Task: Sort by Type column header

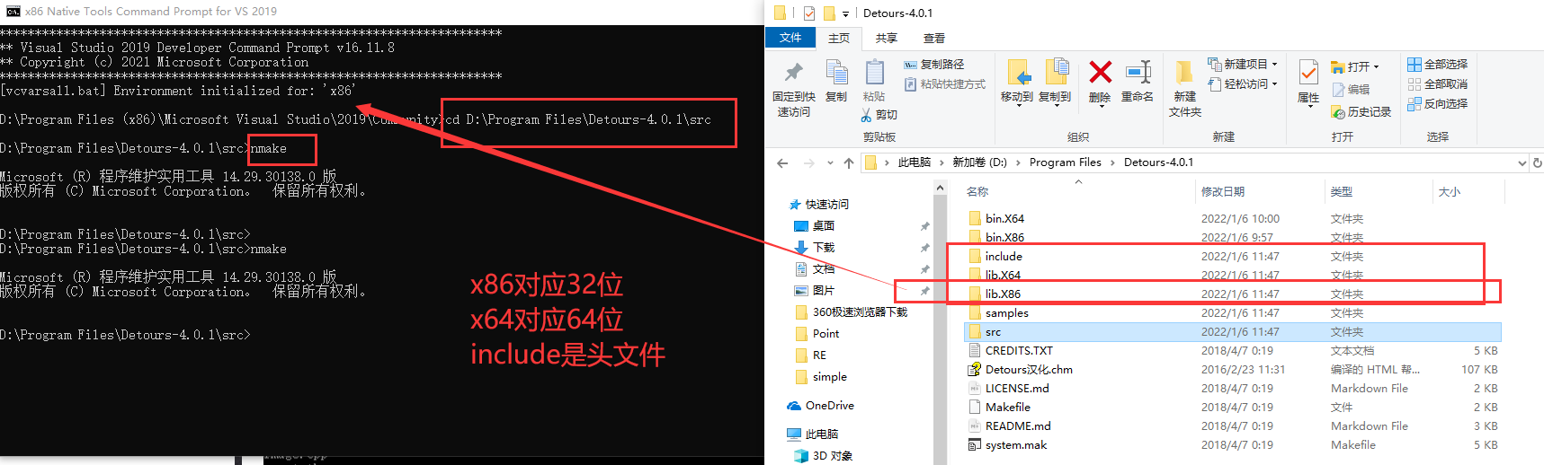Action: point(1341,192)
